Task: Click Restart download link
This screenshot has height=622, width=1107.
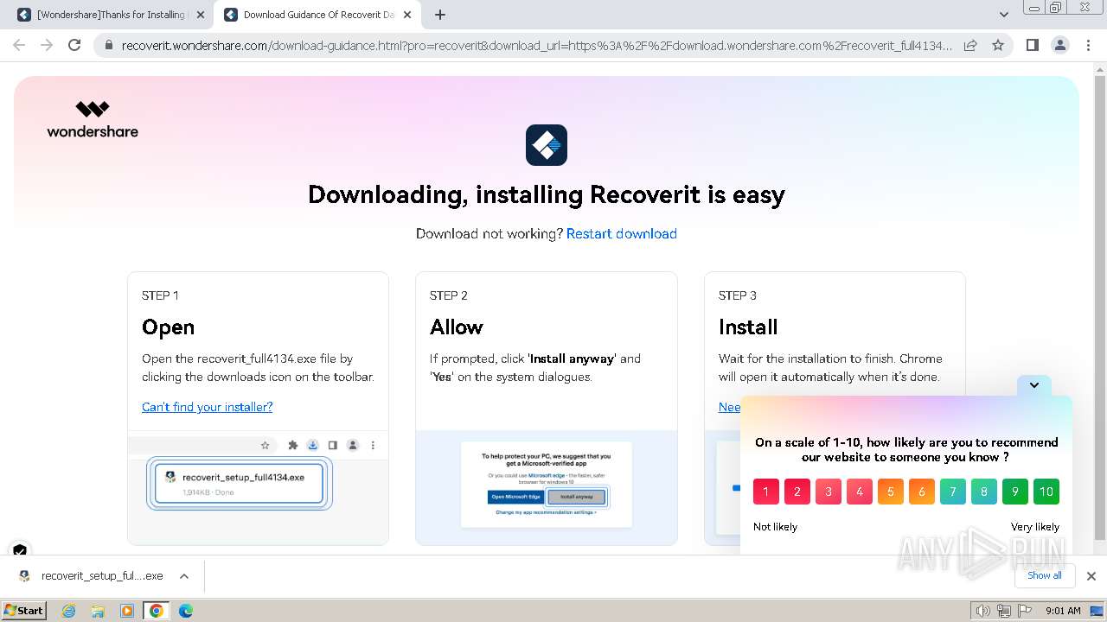Action: click(621, 233)
